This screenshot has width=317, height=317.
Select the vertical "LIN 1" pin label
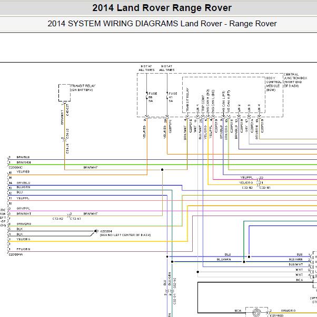click(197, 108)
